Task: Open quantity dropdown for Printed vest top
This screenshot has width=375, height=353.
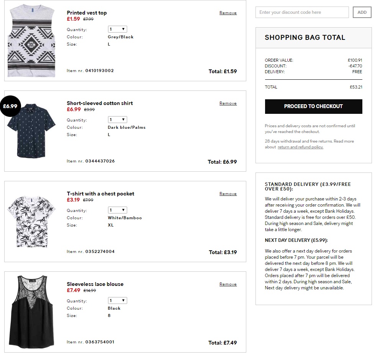Action: coord(117,29)
